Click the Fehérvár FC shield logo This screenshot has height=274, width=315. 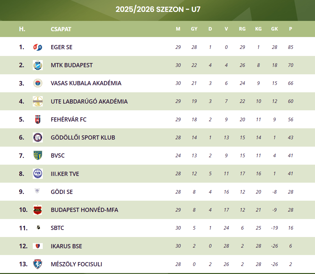pyautogui.click(x=38, y=120)
